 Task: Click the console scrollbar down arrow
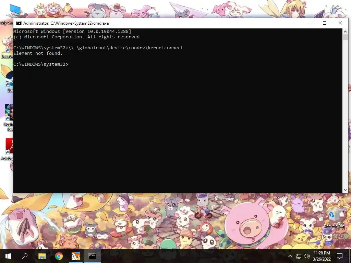(345, 190)
